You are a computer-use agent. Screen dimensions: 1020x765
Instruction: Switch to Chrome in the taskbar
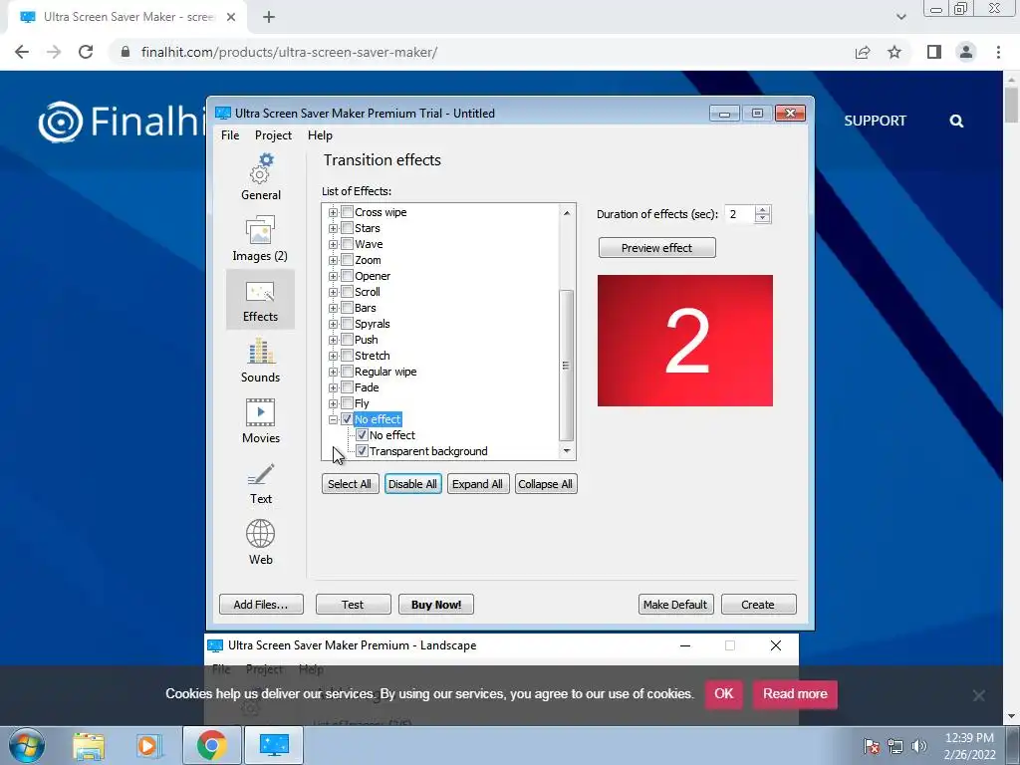tap(211, 745)
